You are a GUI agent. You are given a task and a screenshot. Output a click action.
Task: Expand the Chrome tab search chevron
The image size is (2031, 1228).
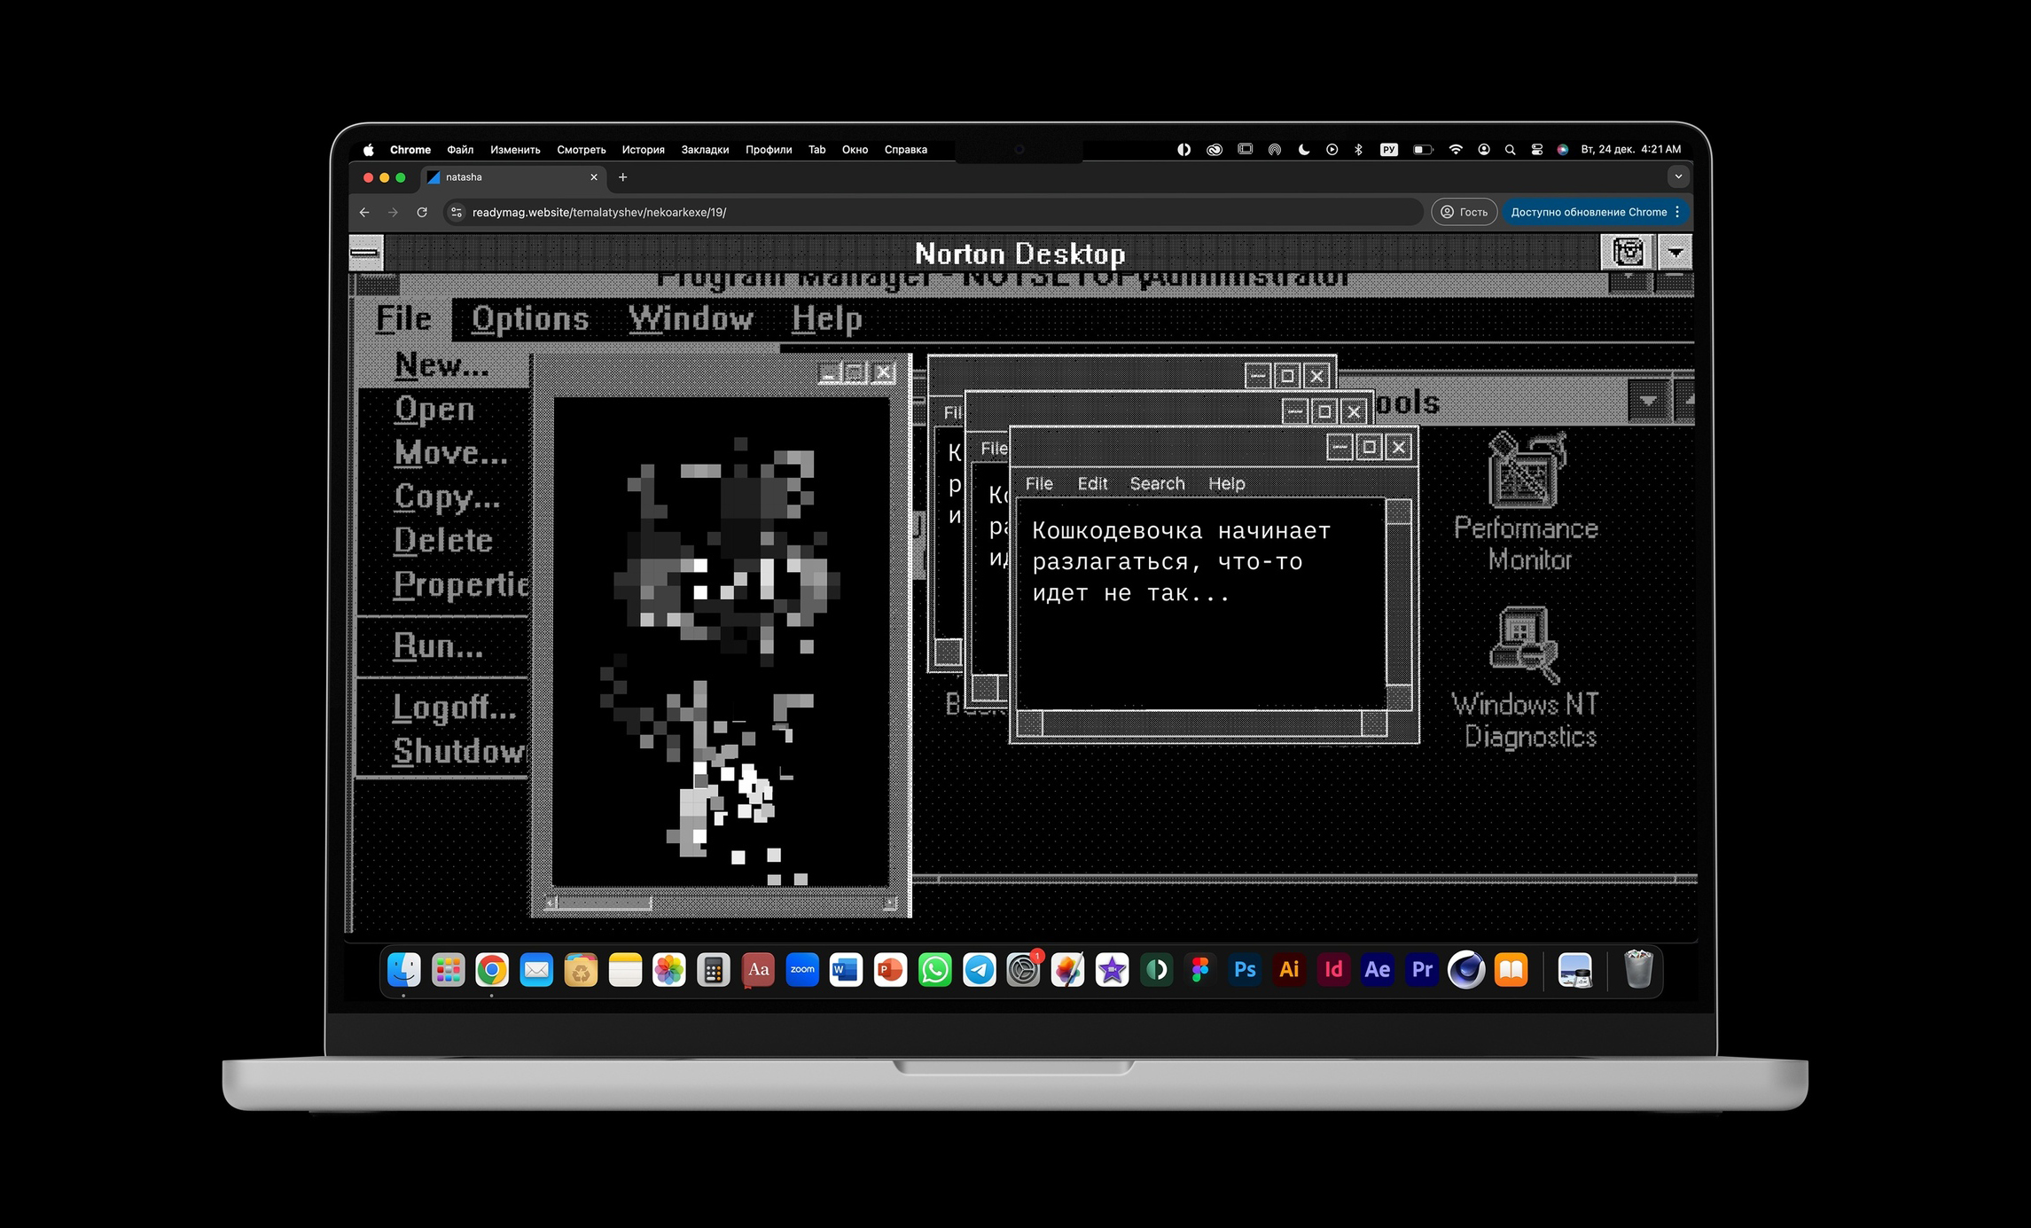point(1677,177)
